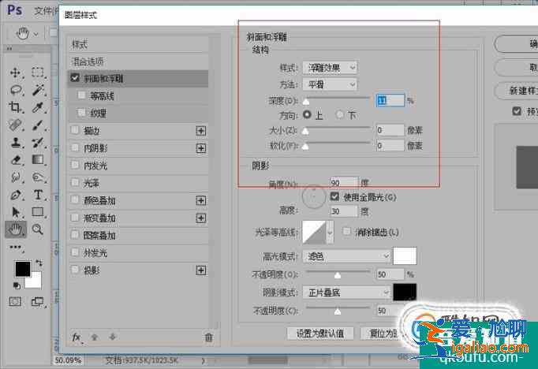Select the Zoom magnifier tool
The width and height of the screenshot is (538, 369).
point(37,229)
